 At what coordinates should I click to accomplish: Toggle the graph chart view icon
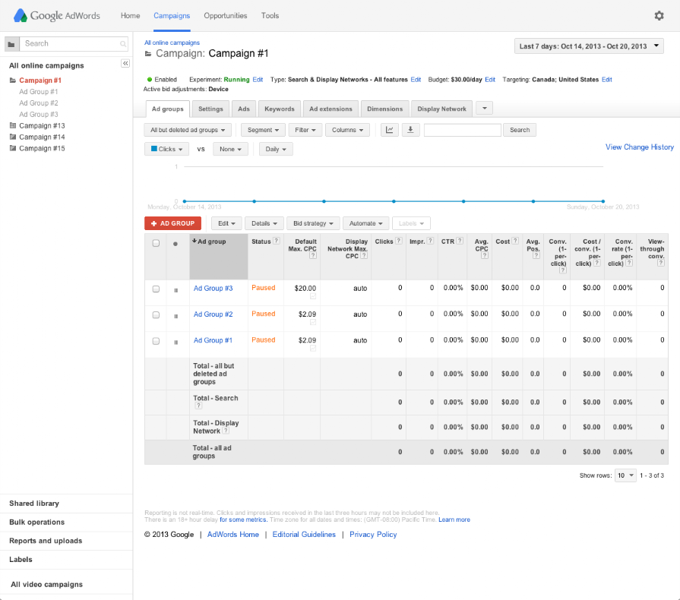click(x=390, y=130)
